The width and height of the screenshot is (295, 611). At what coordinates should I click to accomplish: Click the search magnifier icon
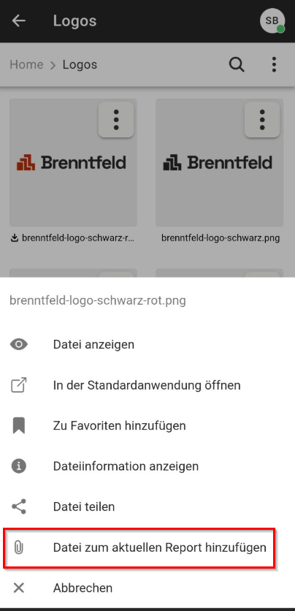point(237,64)
